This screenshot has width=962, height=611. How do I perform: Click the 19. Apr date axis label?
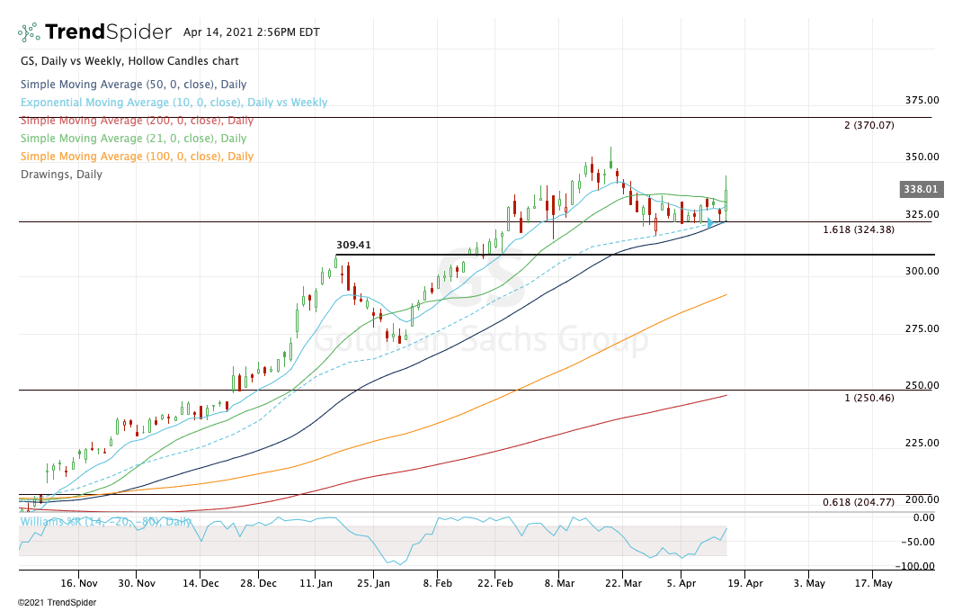click(x=744, y=583)
